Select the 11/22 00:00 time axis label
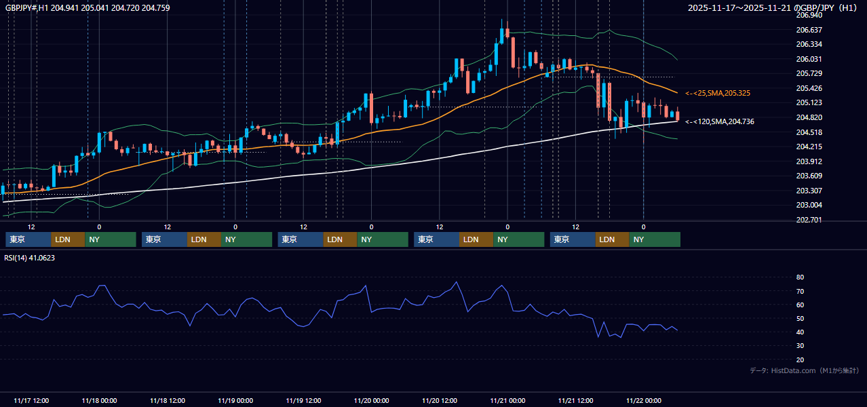The height and width of the screenshot is (407, 867). 644,400
